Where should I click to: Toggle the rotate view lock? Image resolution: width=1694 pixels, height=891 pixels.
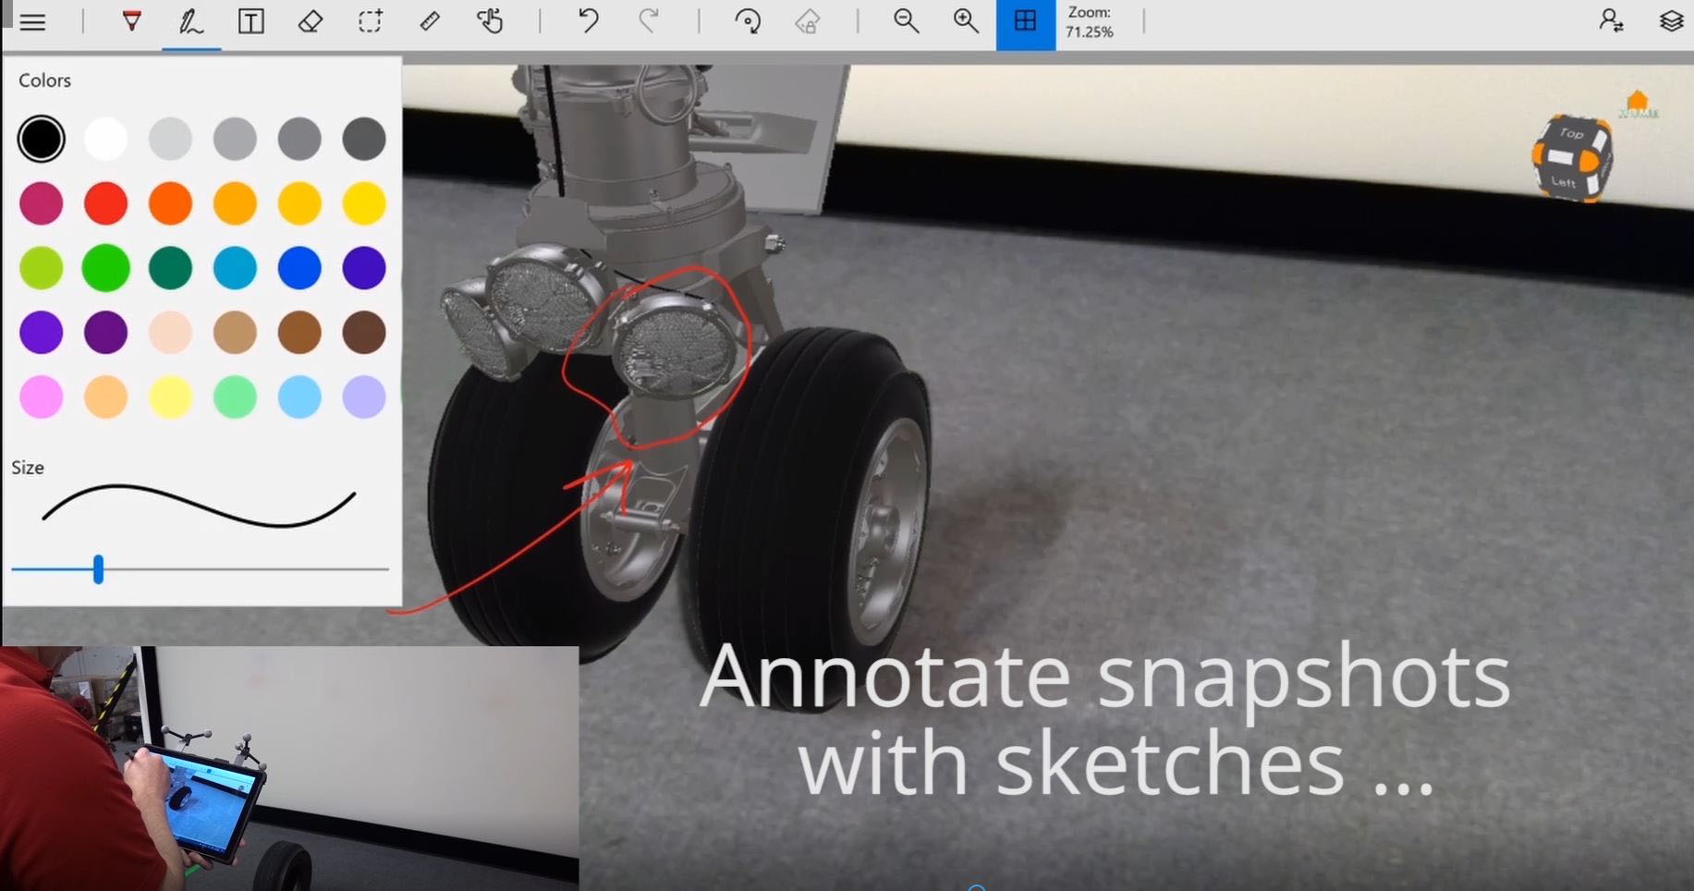(x=749, y=21)
